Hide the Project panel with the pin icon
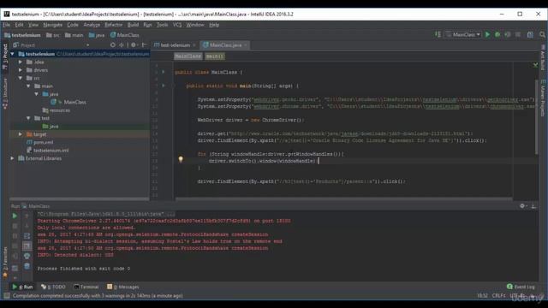Viewport: 548px width, 308px height. 144,45
